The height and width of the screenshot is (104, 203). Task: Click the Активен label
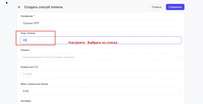coord(26,101)
